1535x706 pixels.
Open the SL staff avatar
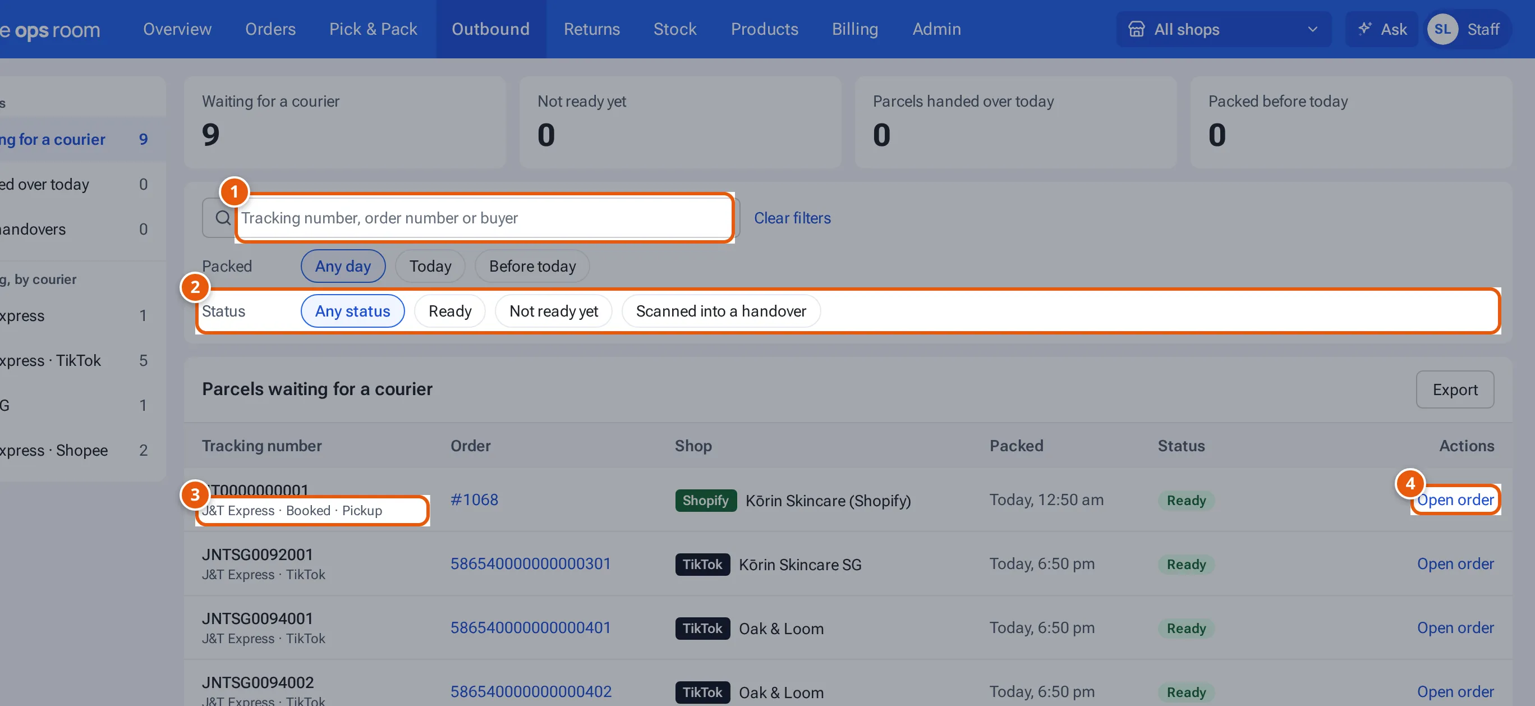coord(1442,29)
